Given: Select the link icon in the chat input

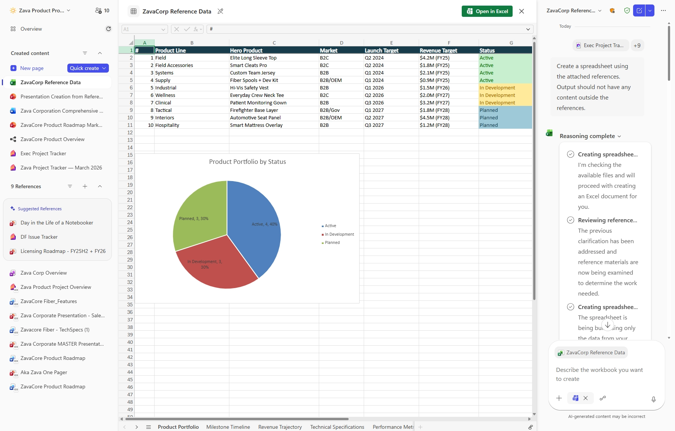Looking at the screenshot, I should click(602, 398).
